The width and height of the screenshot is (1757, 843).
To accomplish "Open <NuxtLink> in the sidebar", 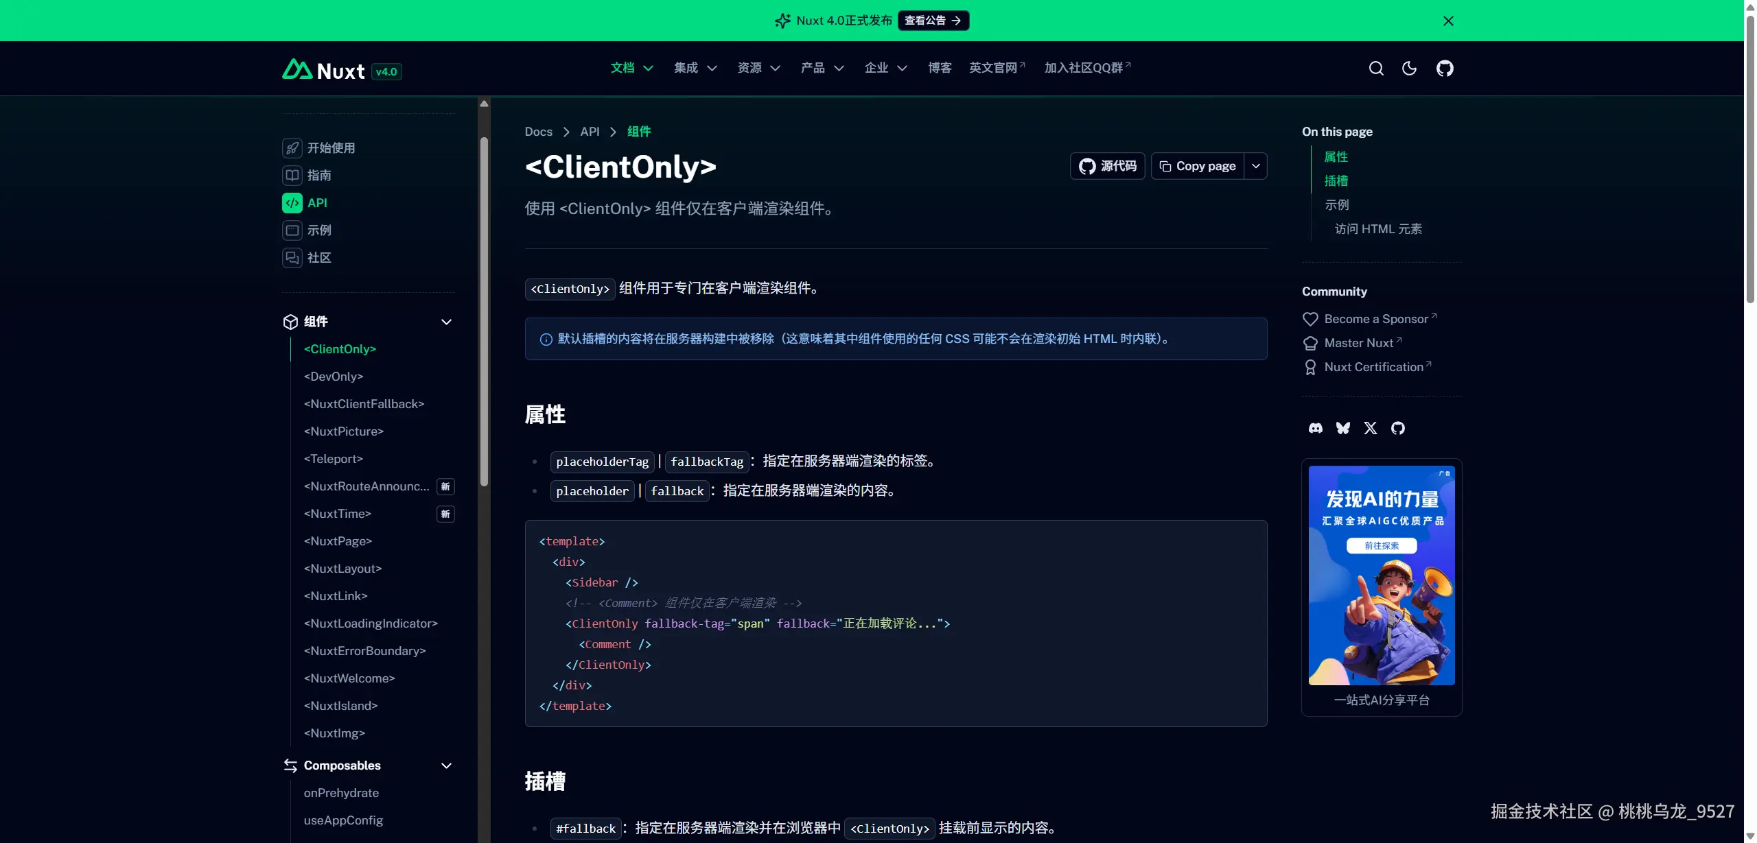I will [336, 596].
